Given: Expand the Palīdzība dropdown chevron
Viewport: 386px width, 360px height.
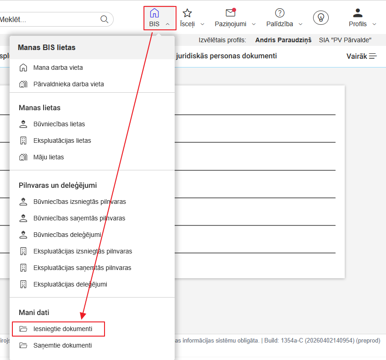Looking at the screenshot, I should tap(301, 24).
